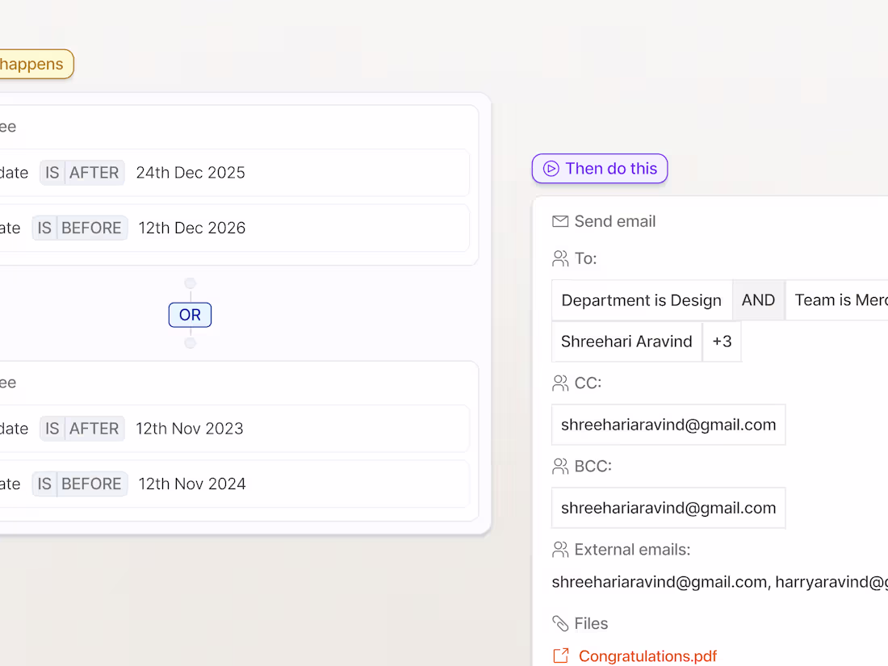Open the IS AFTER operator for 12th Nov 2023
The height and width of the screenshot is (666, 888).
coord(82,429)
